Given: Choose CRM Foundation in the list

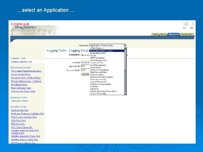Looking at the screenshot, I should pos(107,58).
